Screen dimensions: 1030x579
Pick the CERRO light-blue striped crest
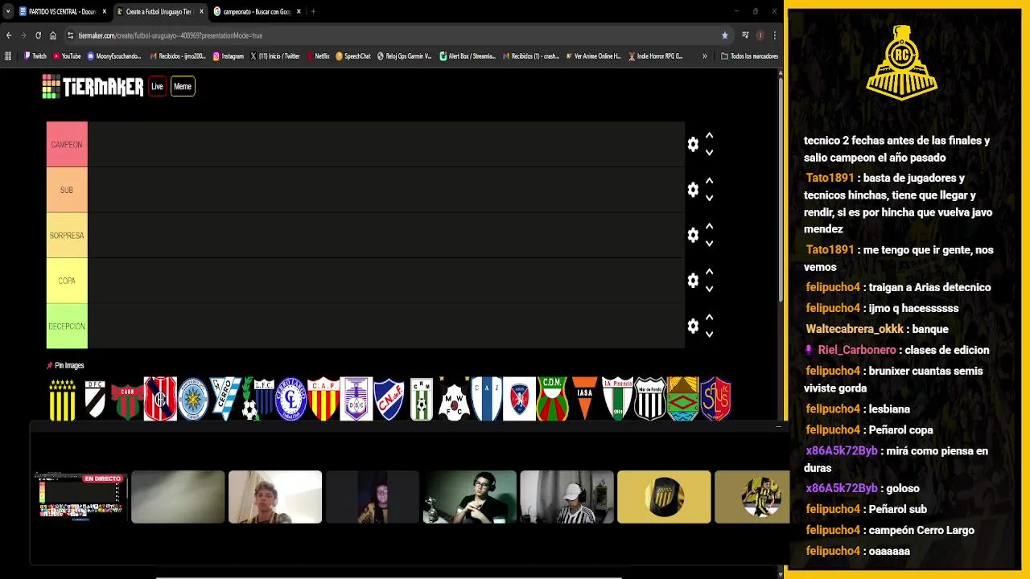point(225,399)
